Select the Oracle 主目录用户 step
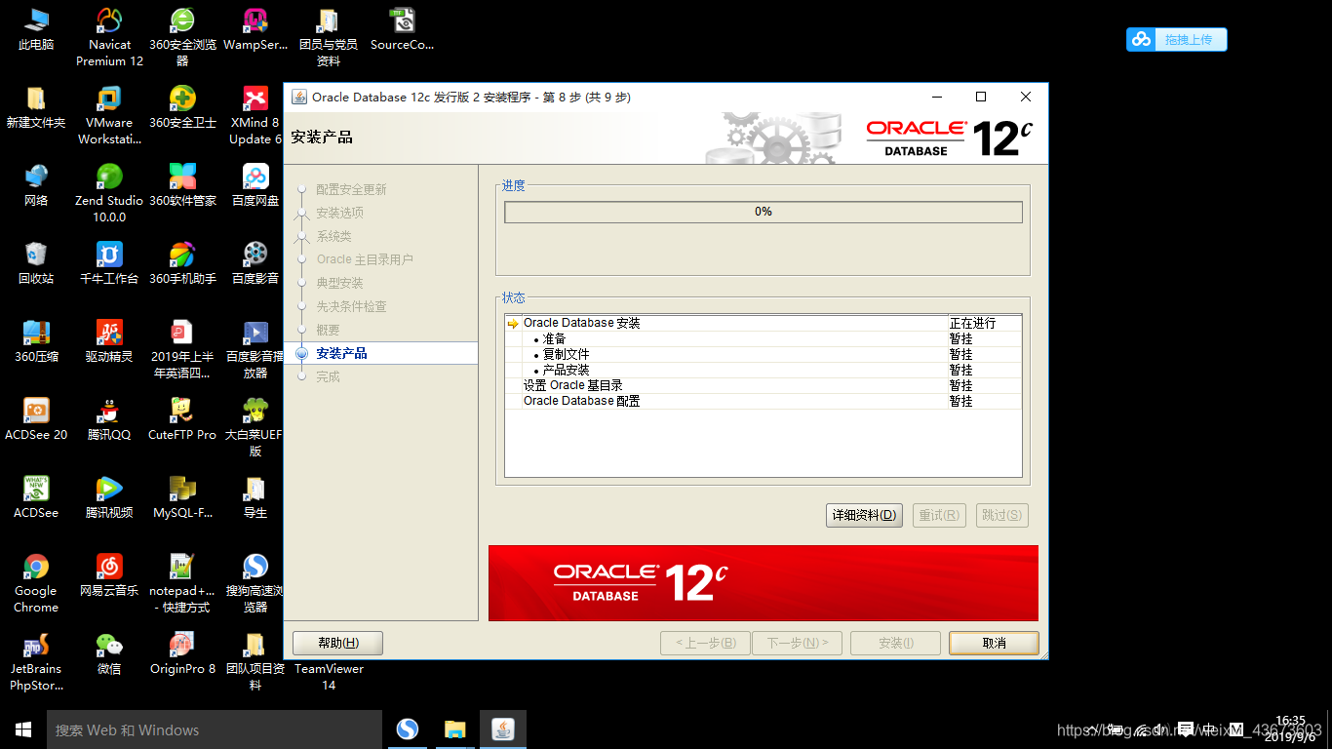 [x=365, y=259]
